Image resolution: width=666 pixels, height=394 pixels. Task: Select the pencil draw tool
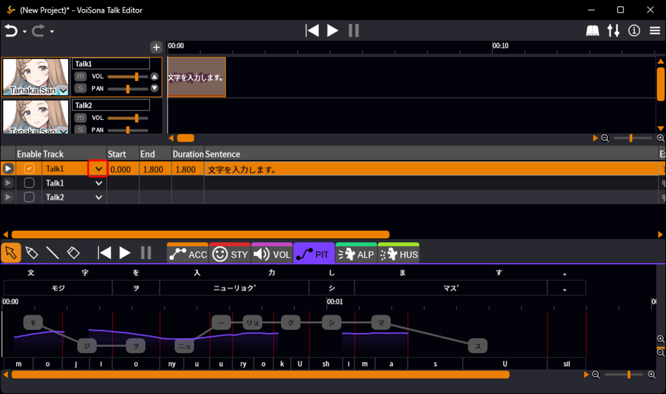point(31,253)
